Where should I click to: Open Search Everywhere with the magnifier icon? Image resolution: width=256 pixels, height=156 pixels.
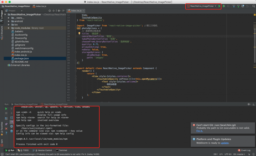coord(253,6)
